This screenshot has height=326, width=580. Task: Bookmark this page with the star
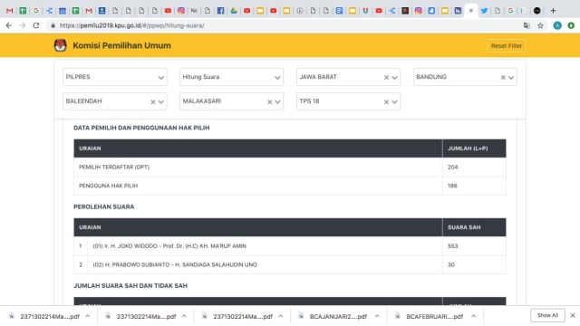coord(540,25)
